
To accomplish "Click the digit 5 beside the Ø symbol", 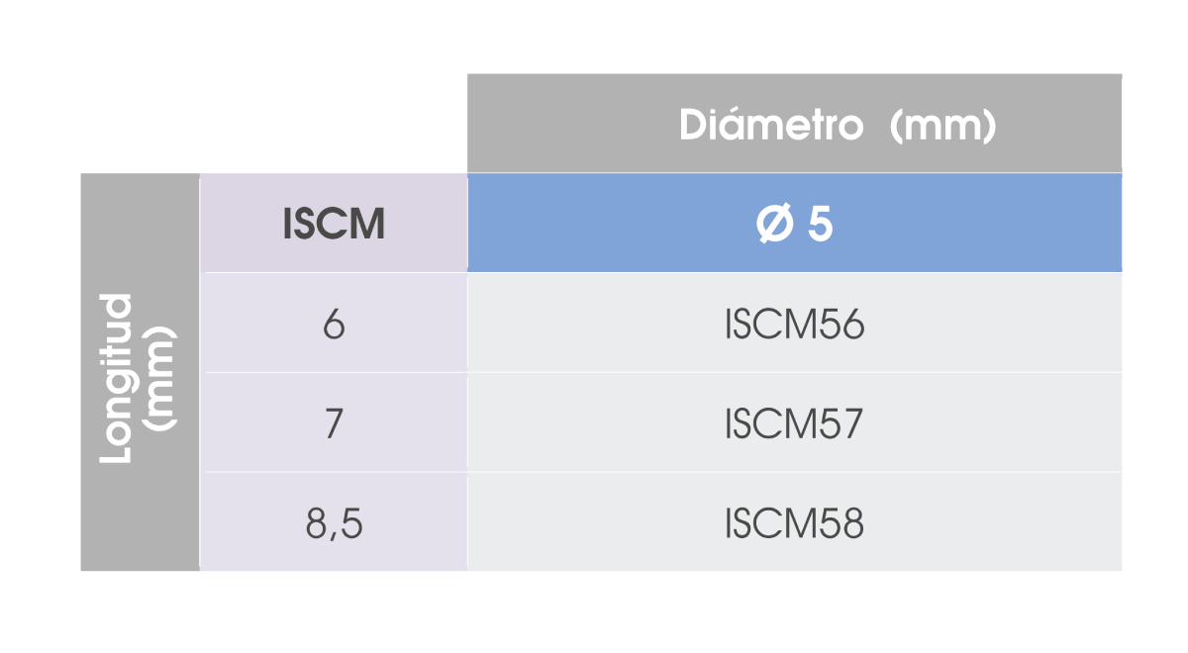I will (x=821, y=226).
